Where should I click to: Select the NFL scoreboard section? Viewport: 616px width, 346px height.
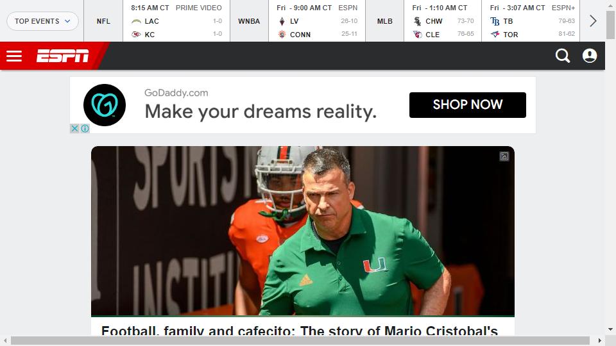pyautogui.click(x=103, y=21)
